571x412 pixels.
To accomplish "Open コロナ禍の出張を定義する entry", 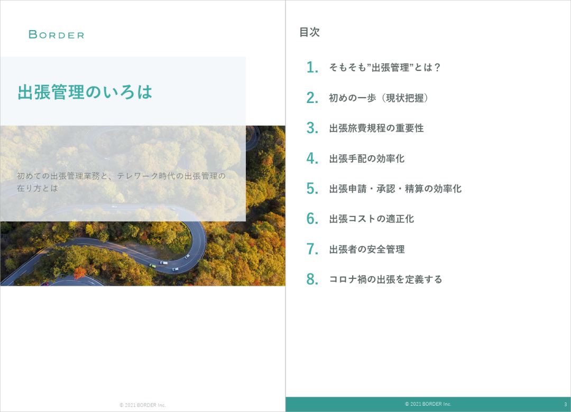I will pyautogui.click(x=385, y=279).
